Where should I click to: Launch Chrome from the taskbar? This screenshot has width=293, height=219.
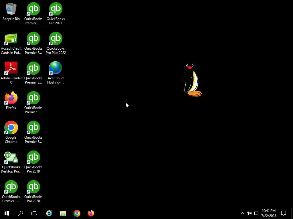click(77, 213)
